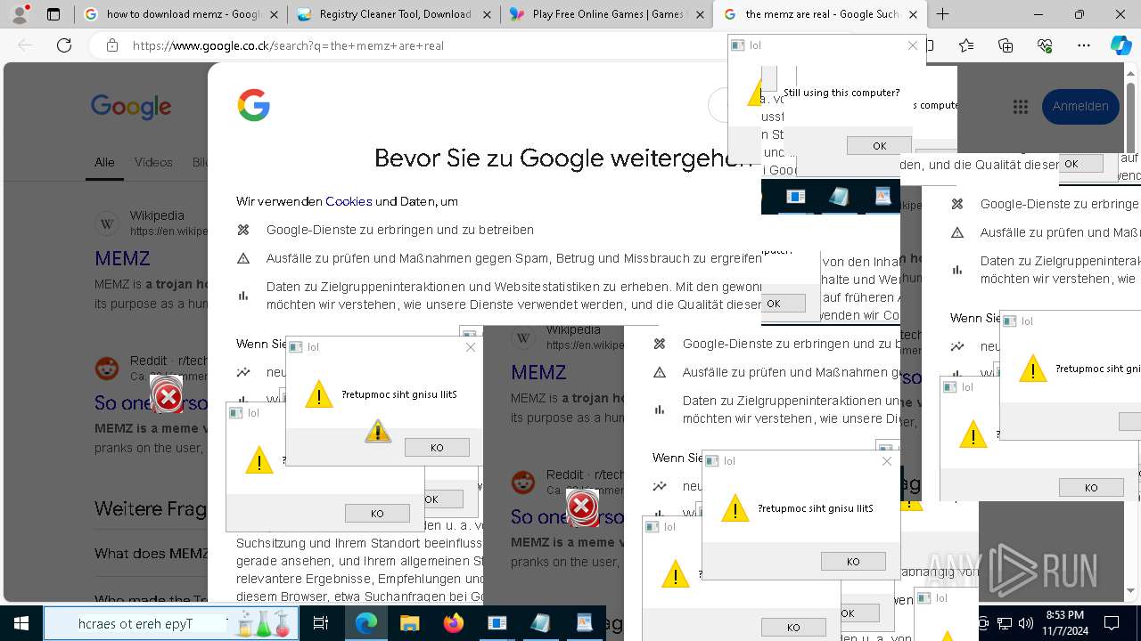Screen dimensions: 1141x641
Task: Close the Registry Cleaner Tool tab
Action: [x=486, y=14]
